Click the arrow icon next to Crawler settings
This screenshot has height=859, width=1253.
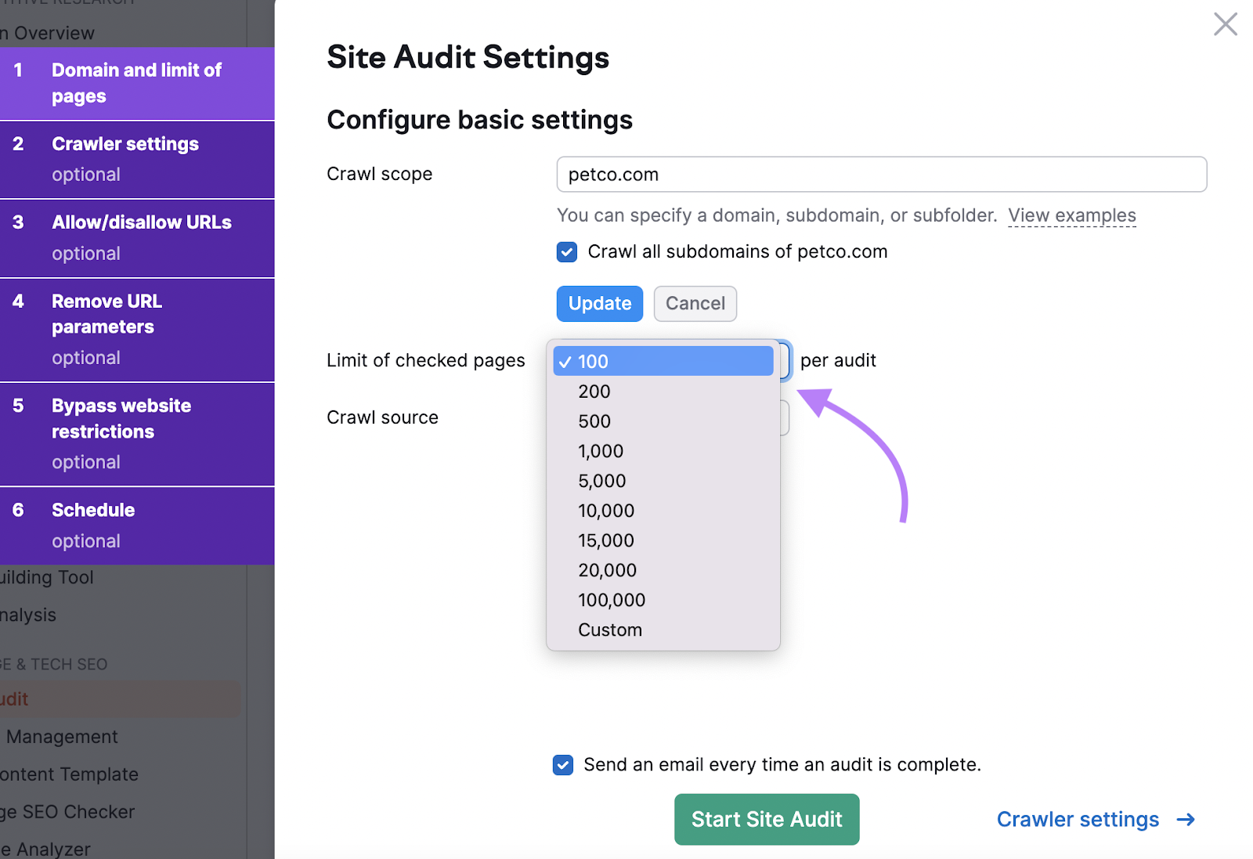point(1185,819)
